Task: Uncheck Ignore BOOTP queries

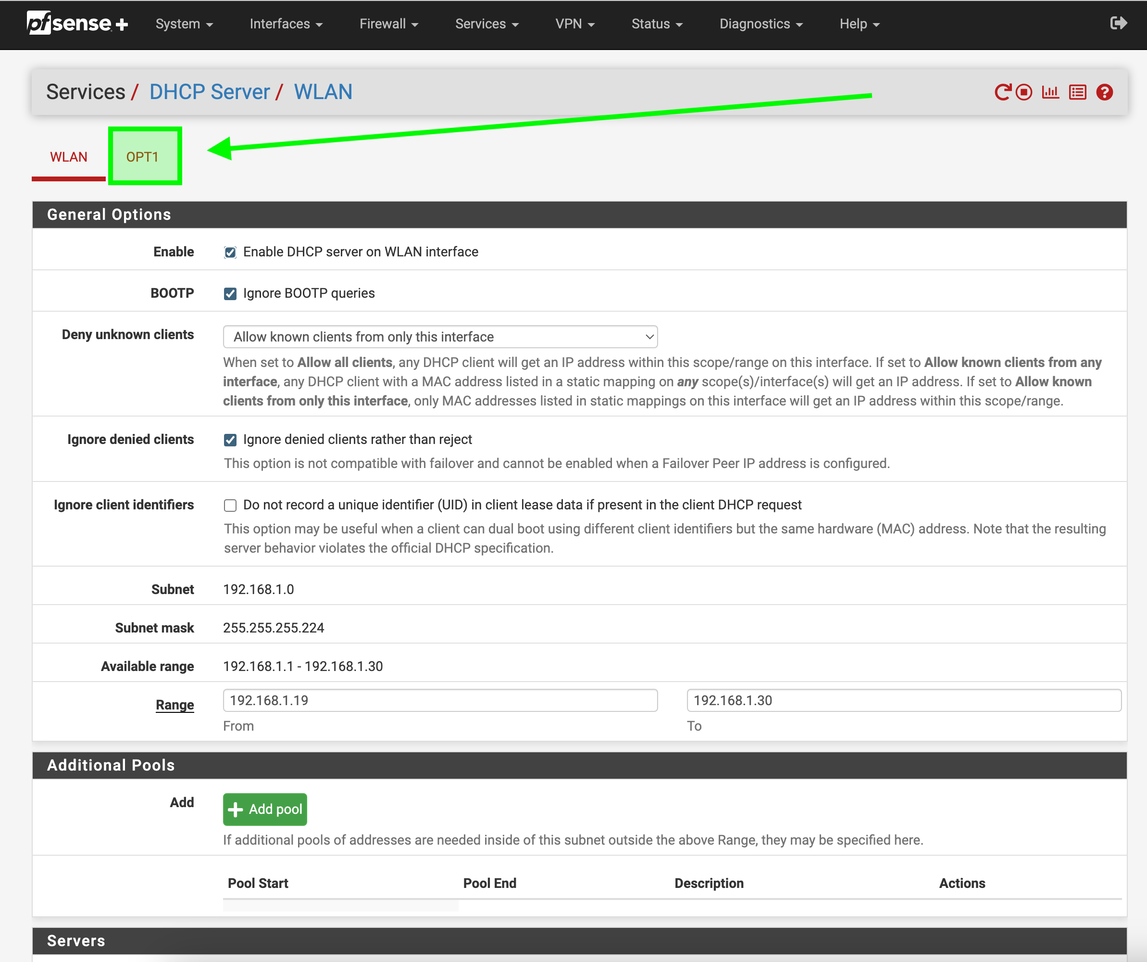Action: pos(230,293)
